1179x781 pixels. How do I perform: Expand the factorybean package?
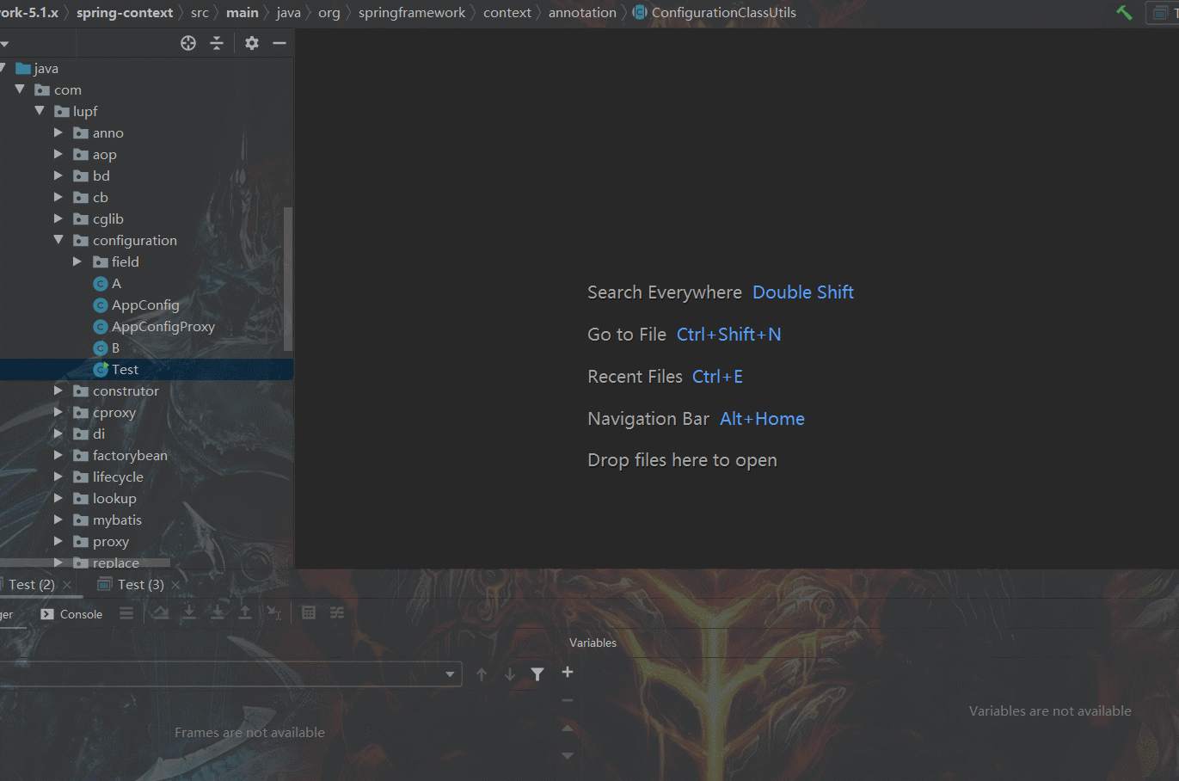click(x=58, y=455)
